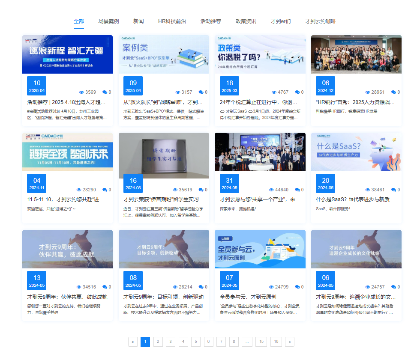Open the 链接全球 智创未来 thumbnail
The width and height of the screenshot is (420, 354).
pos(68,152)
